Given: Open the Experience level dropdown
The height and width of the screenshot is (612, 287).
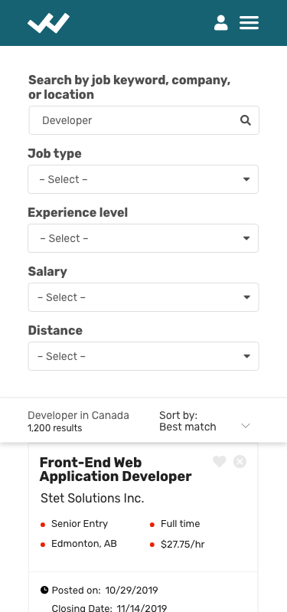Looking at the screenshot, I should tap(143, 238).
